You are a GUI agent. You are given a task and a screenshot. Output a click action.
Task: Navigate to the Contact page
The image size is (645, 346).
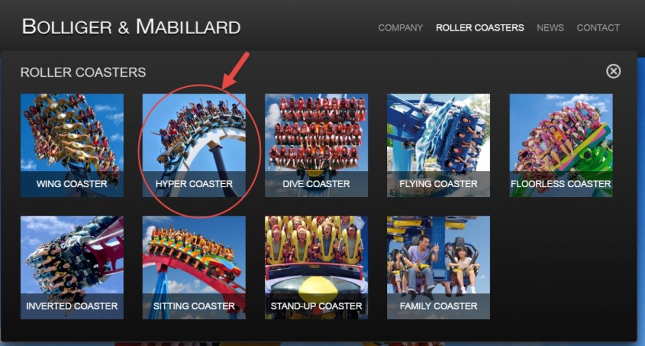pyautogui.click(x=598, y=28)
